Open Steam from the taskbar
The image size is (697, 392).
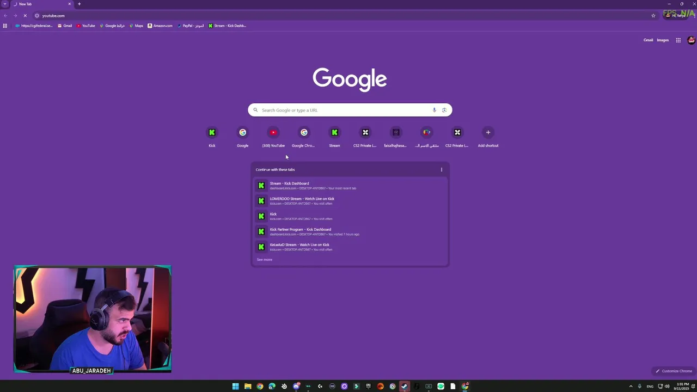click(404, 387)
